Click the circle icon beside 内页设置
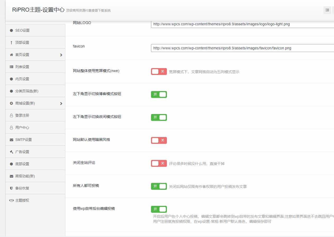Screen dimensions: 334x237 click(x=11, y=79)
